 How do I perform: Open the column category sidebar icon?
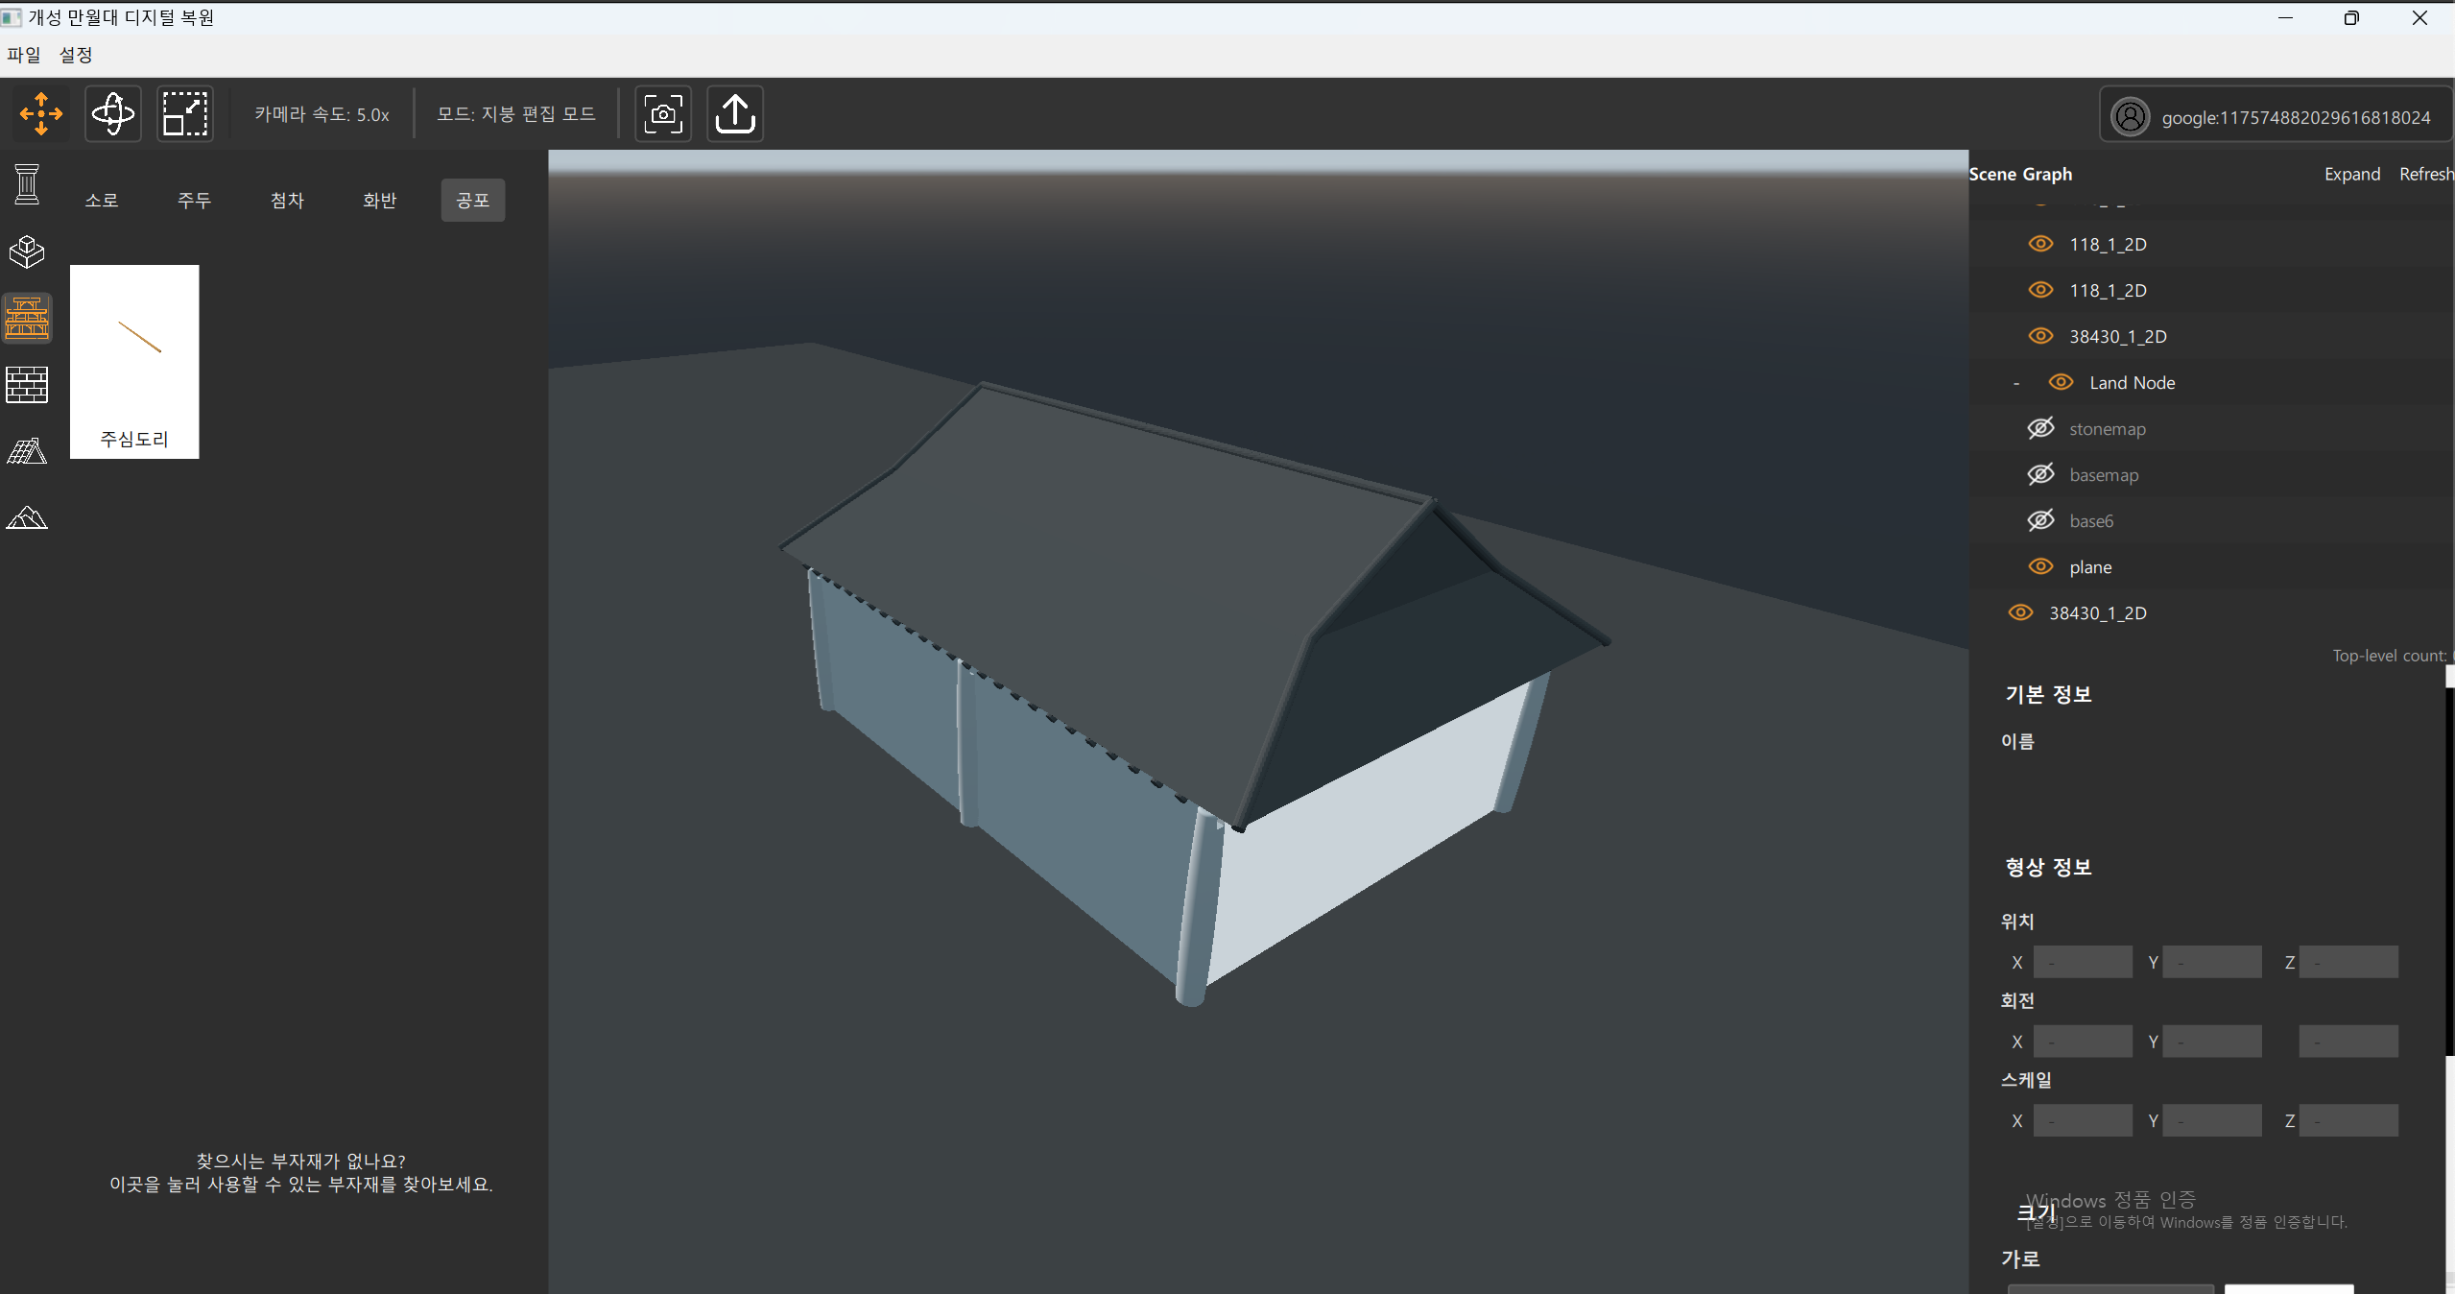(27, 184)
